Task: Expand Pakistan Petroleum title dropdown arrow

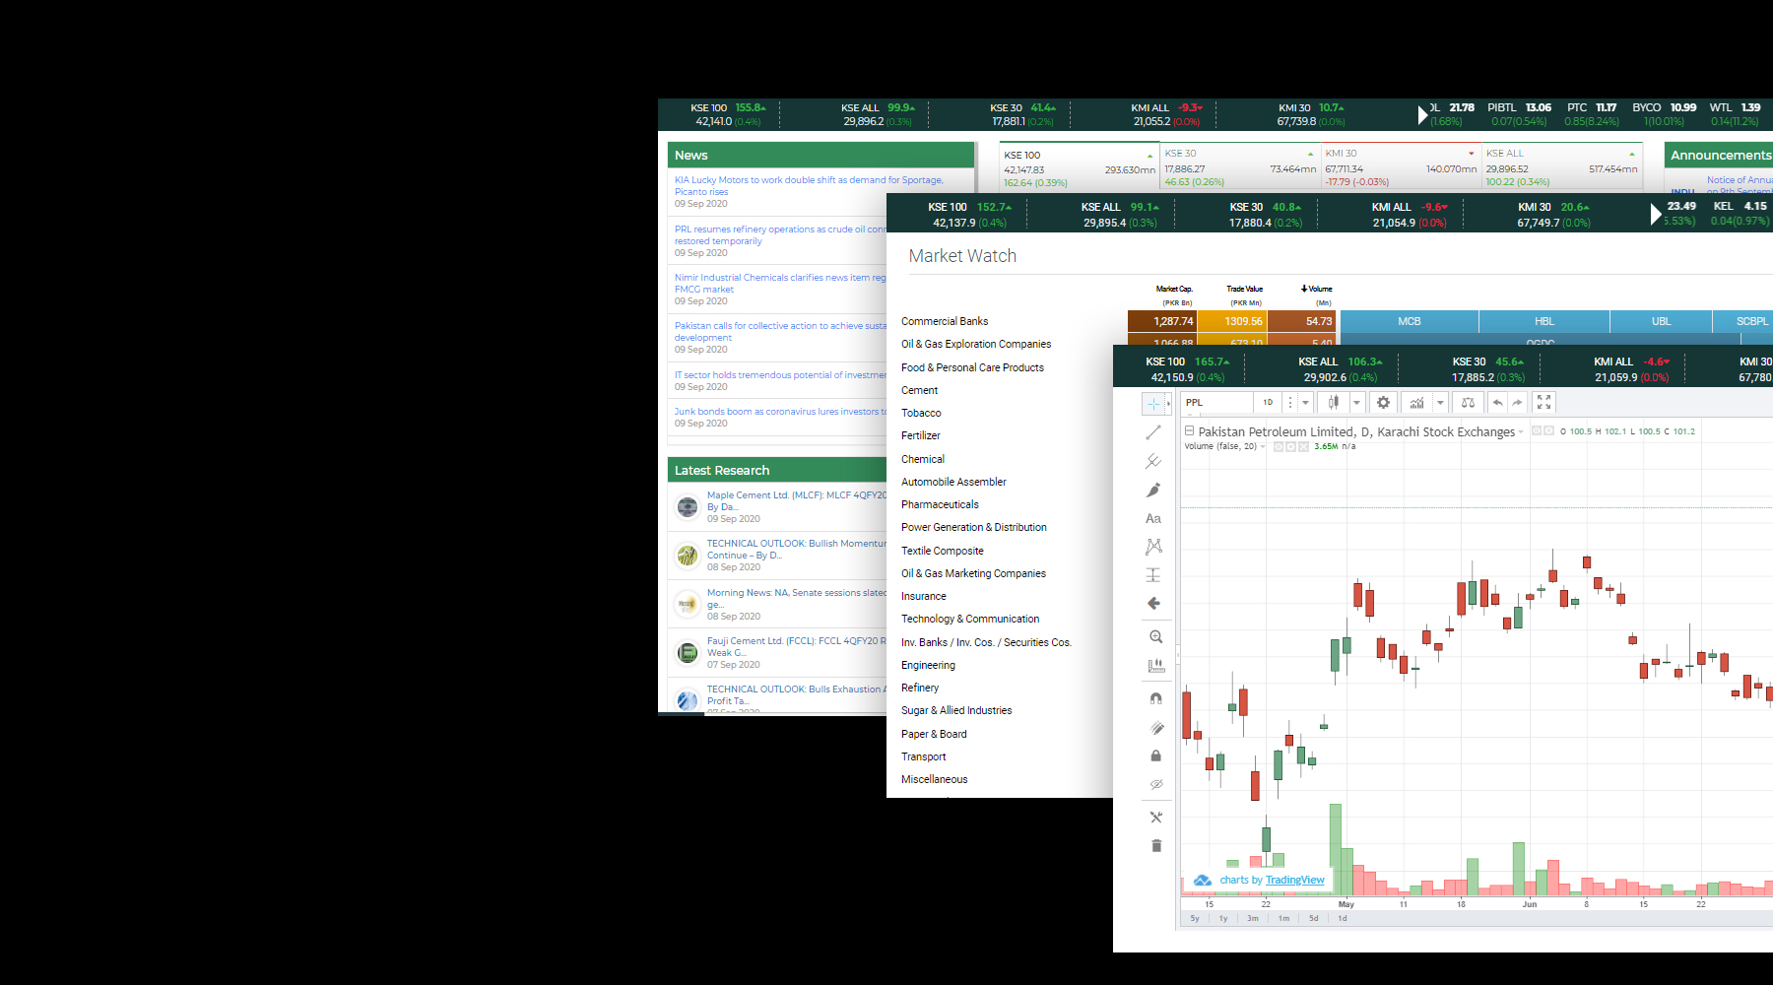Action: 1521,432
